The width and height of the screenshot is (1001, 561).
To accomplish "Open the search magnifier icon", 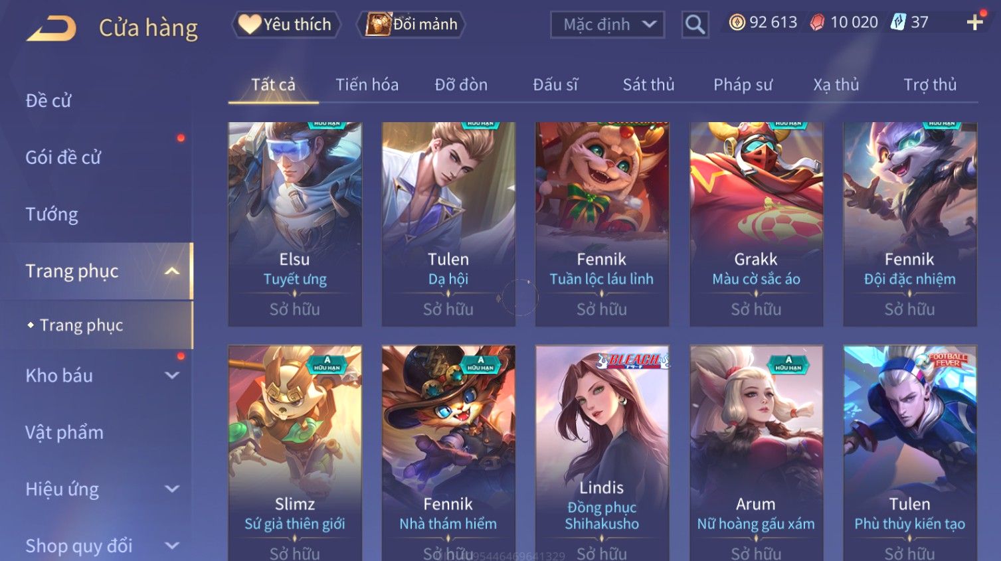I will point(695,25).
